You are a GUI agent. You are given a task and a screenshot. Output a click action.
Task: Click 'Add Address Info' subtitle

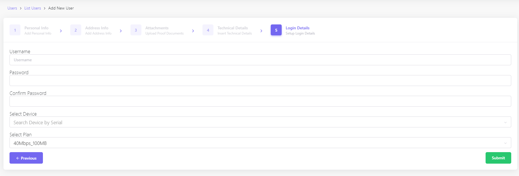(x=98, y=33)
